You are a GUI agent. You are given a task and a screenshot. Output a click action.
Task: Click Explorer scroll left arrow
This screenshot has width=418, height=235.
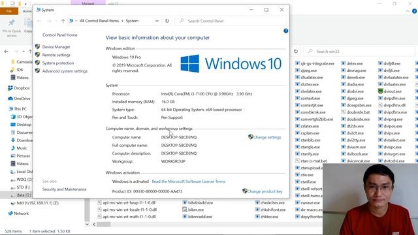[x=94, y=225]
